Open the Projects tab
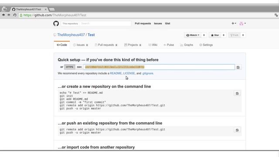Image resolution: width=279 pixels, height=157 pixels. 133,45
